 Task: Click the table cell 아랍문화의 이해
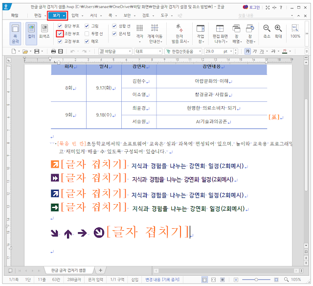212,81
